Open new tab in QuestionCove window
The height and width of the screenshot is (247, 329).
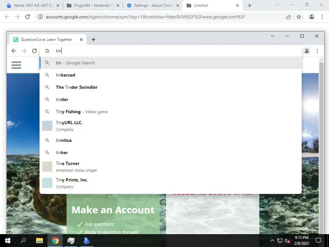93,40
